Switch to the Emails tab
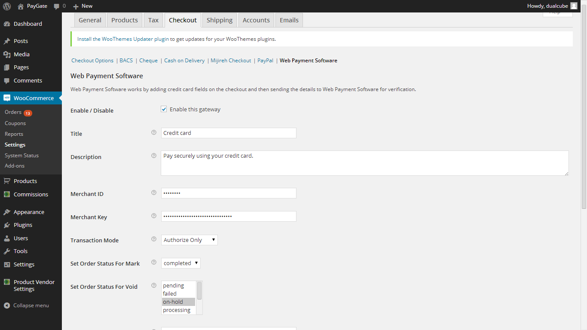 (289, 20)
